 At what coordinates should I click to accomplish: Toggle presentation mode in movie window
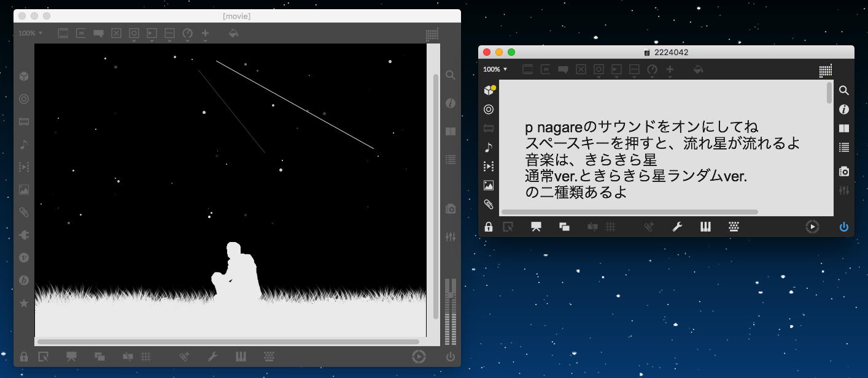pos(71,357)
